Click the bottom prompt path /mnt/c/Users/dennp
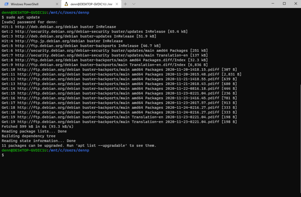Image resolution: width=301 pixels, height=197 pixels. pyautogui.click(x=69, y=150)
